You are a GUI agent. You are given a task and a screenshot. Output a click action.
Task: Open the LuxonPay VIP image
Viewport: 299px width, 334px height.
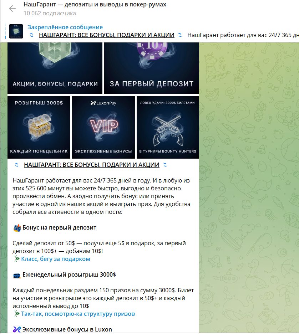[103, 127]
